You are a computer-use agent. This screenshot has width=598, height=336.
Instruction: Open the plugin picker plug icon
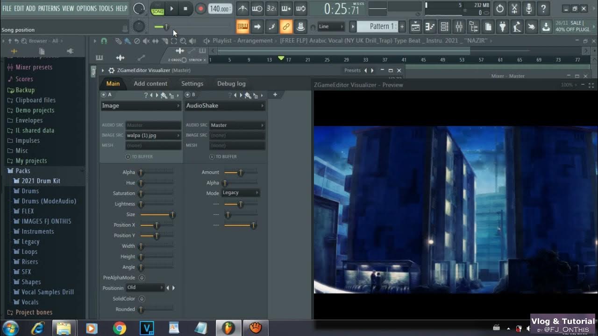pos(503,27)
